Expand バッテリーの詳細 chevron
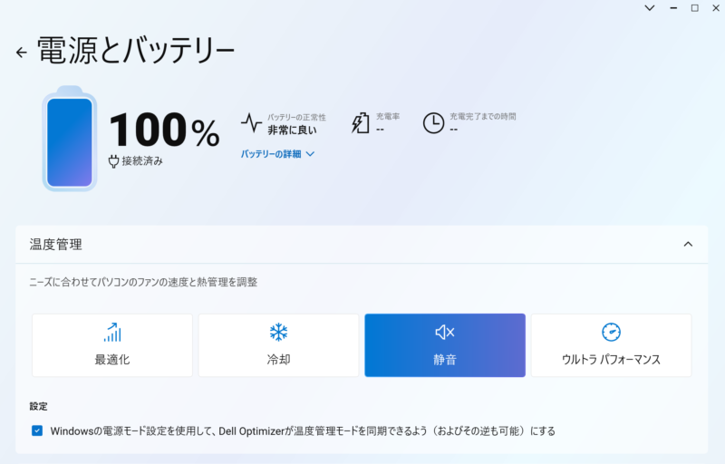The height and width of the screenshot is (464, 725). click(x=310, y=154)
